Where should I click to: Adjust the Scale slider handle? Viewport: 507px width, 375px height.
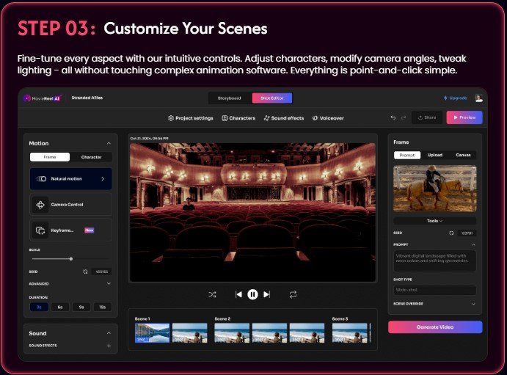tap(71, 258)
